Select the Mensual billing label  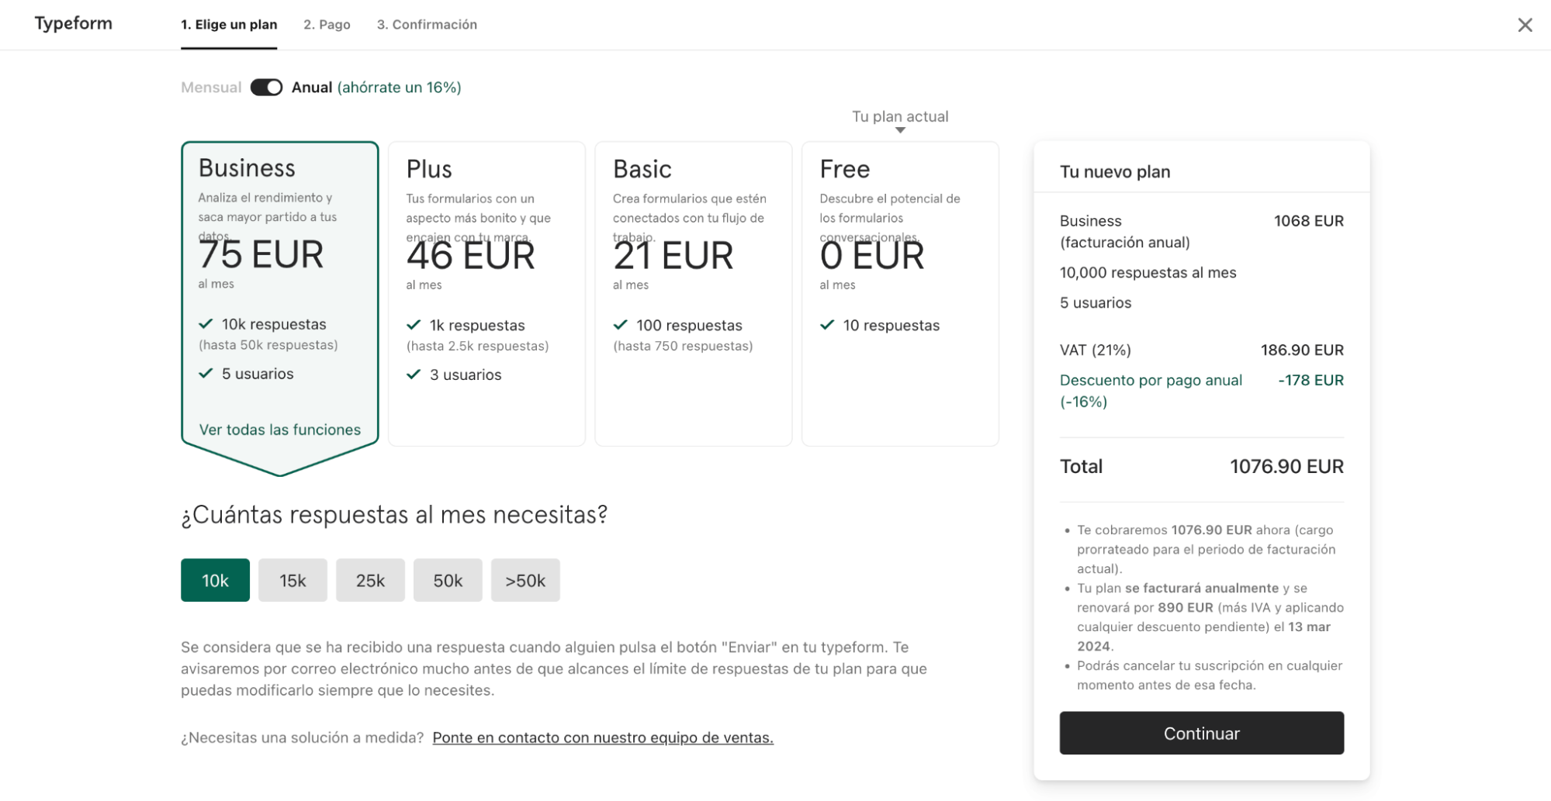(211, 87)
